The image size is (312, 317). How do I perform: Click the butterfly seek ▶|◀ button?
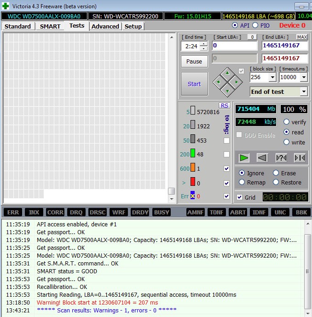pos(300,158)
